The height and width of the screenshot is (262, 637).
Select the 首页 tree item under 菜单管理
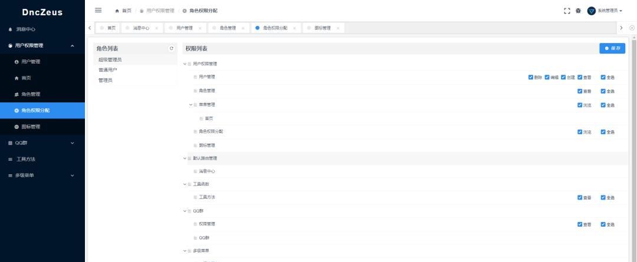[x=209, y=118]
